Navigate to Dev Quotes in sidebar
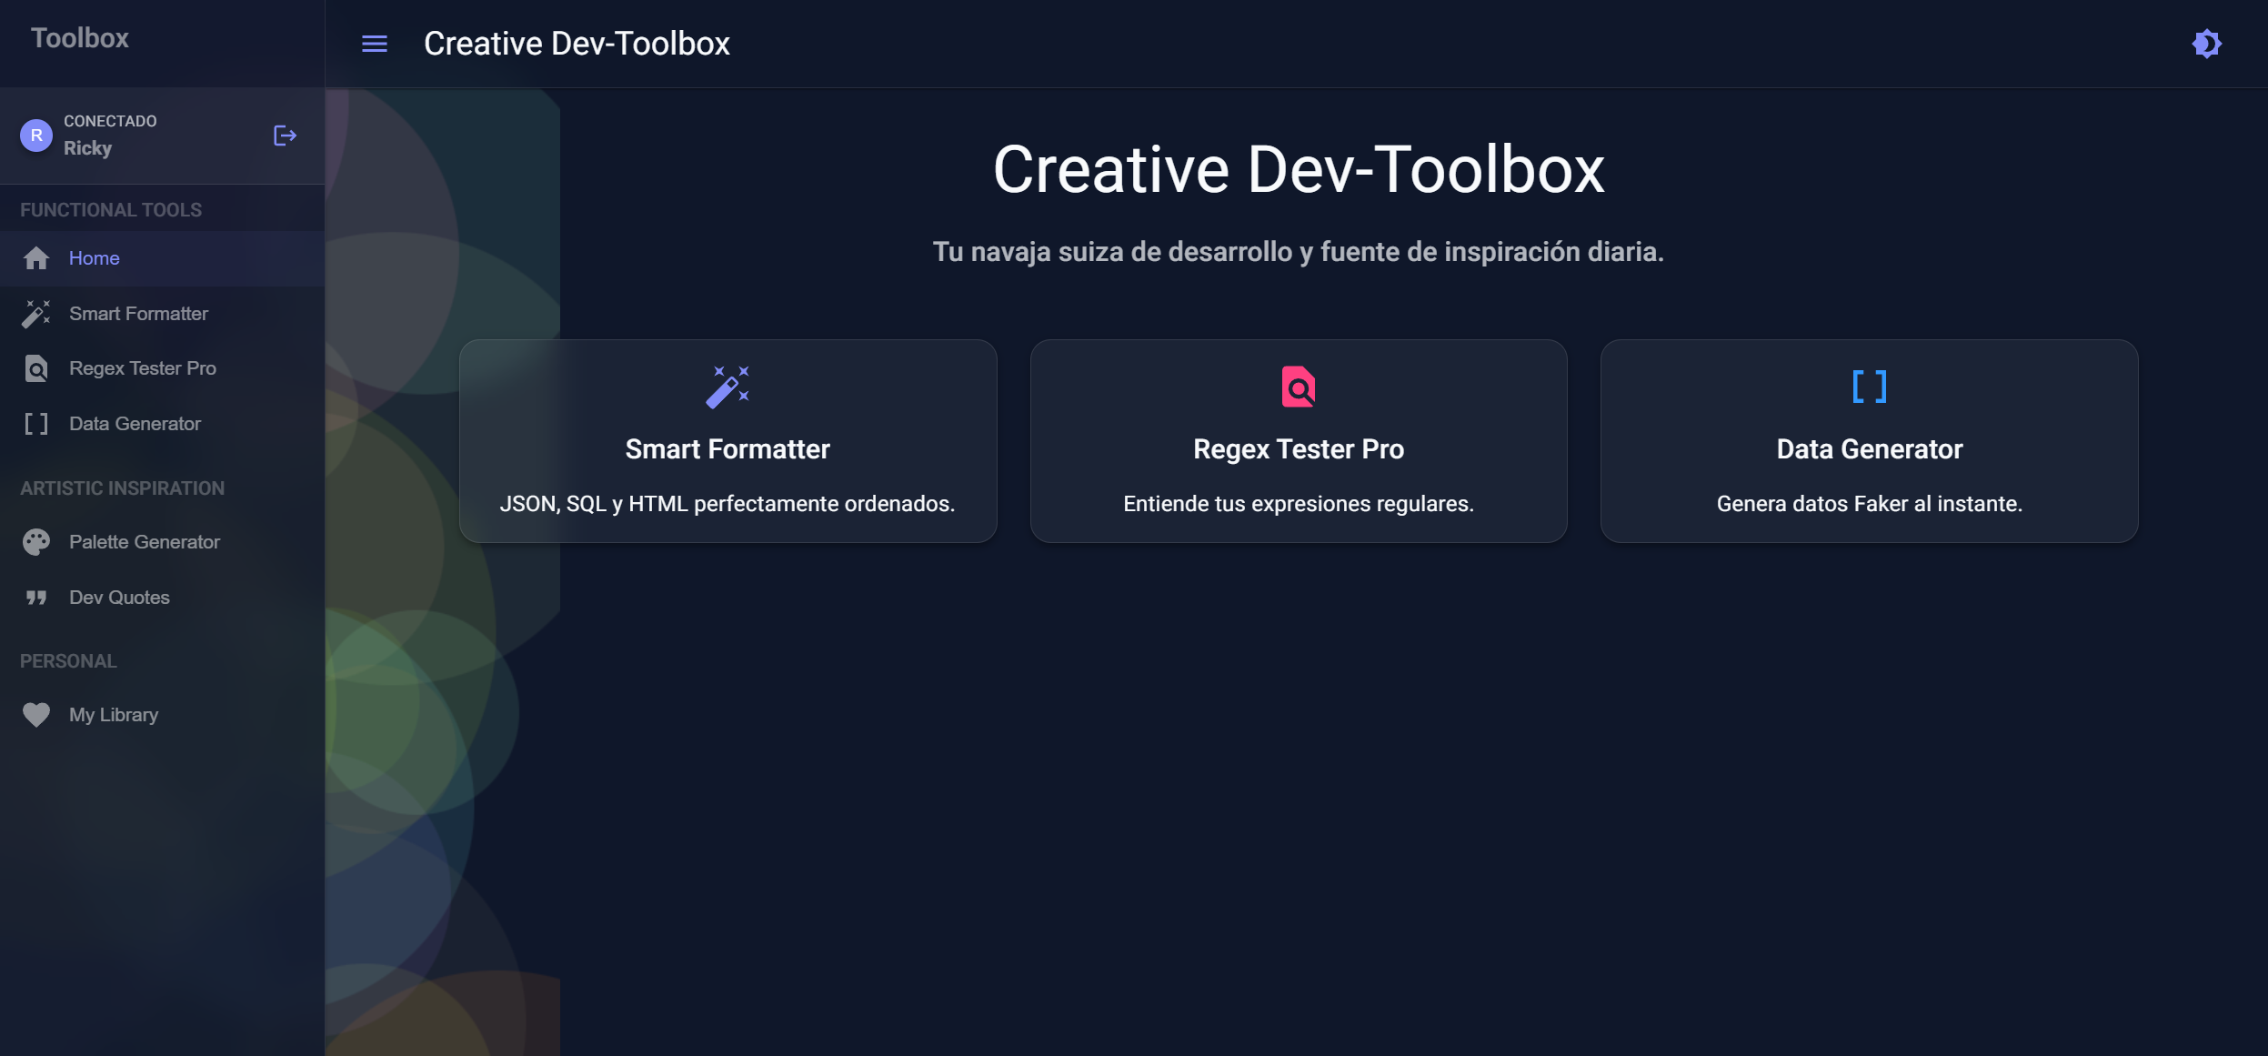 pos(162,598)
